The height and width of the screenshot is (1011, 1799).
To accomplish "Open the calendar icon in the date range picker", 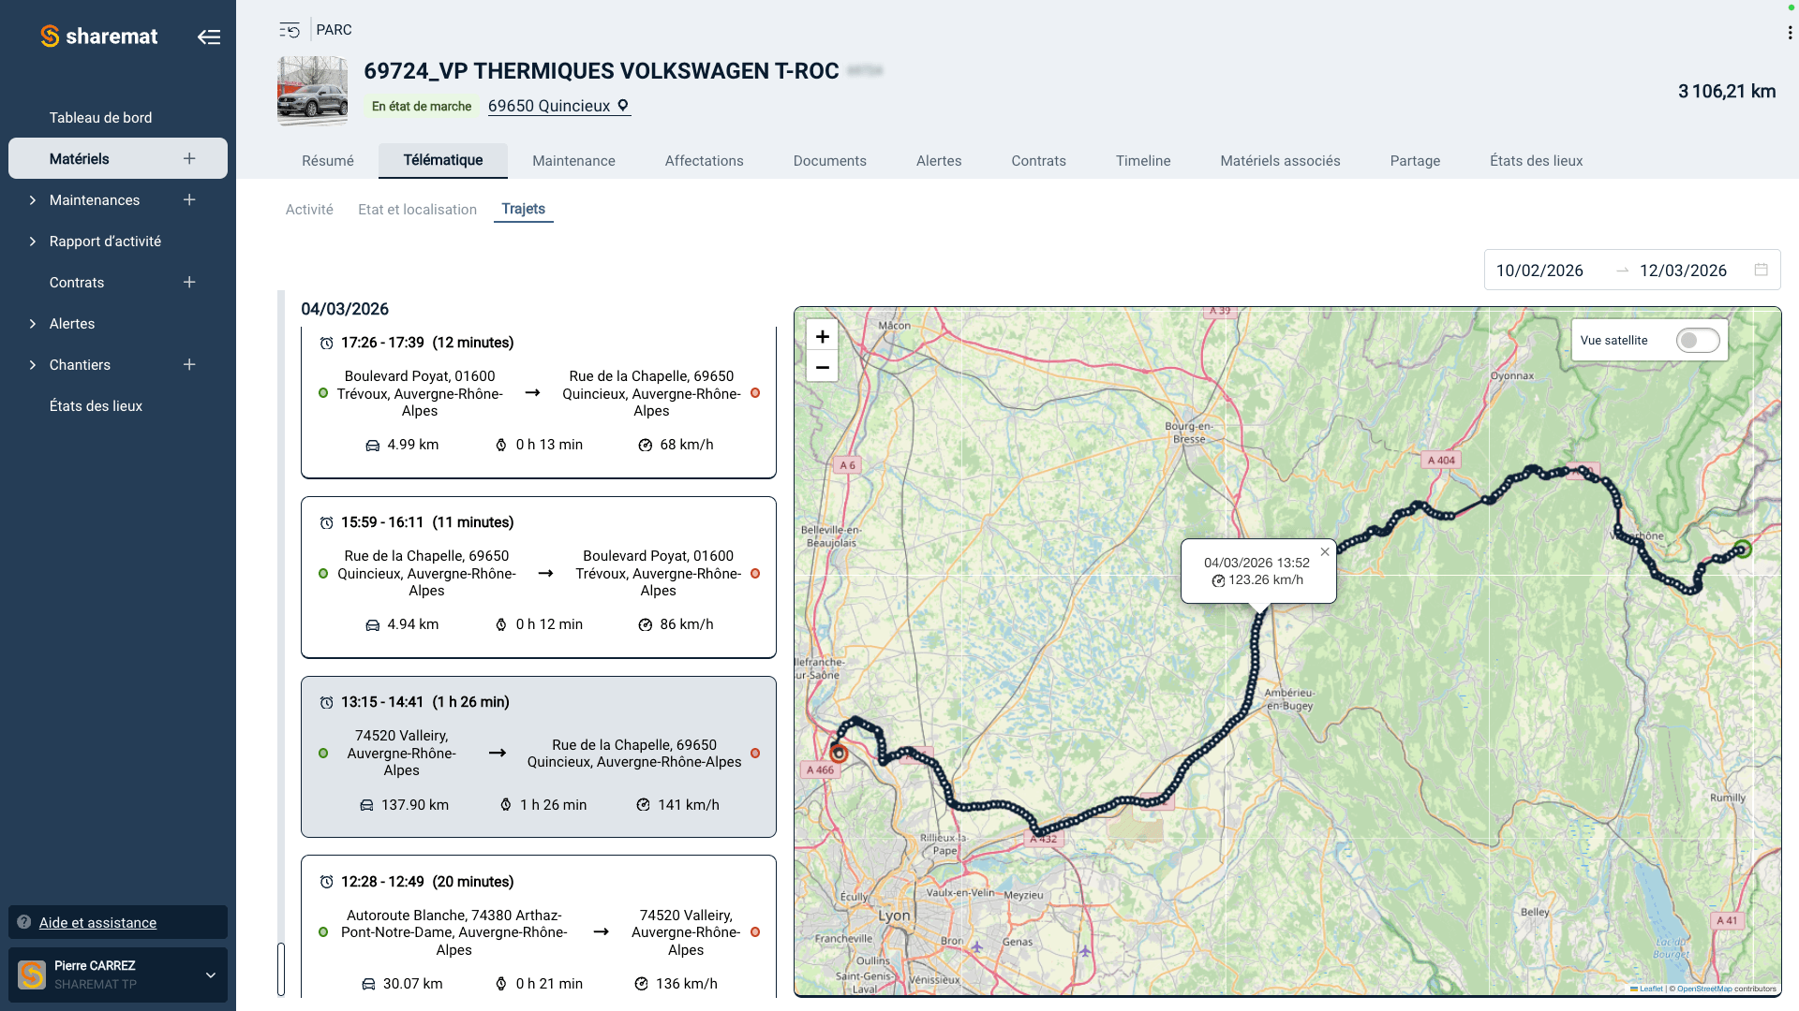I will (x=1762, y=270).
